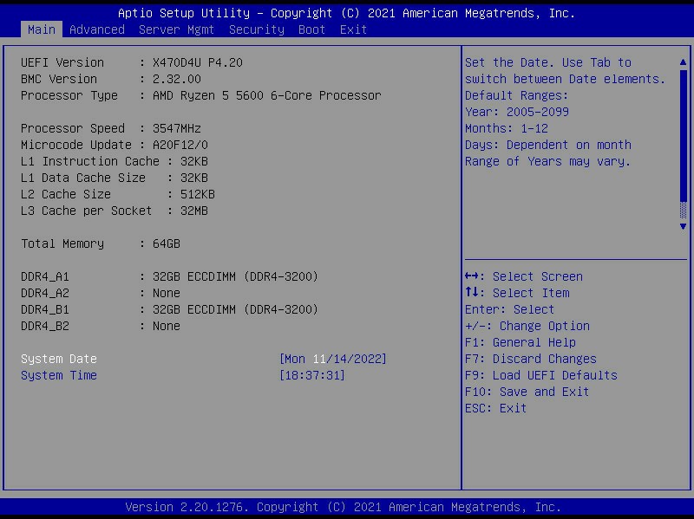Click the help panel scroll down arrow
Viewport: 694px width, 519px height.
(684, 226)
